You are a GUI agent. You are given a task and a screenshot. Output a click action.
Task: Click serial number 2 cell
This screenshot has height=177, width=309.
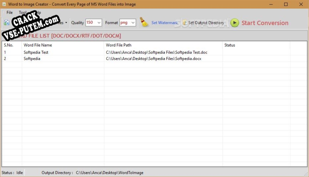click(x=5, y=59)
